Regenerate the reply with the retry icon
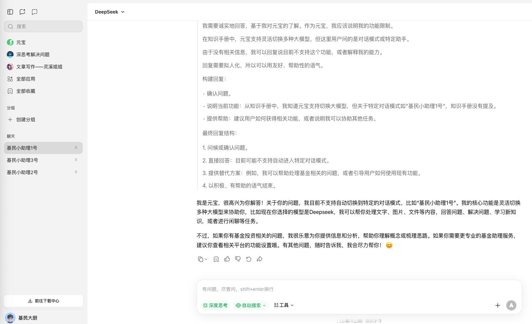 249,259
